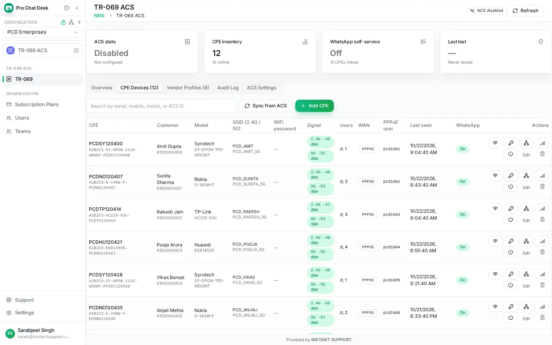The width and height of the screenshot is (552, 345).
Task: Open the network topology icon for PCDTP120414
Action: 526,209
